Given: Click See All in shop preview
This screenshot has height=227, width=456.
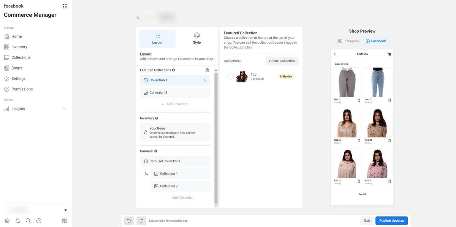Looking at the screenshot, I should click(x=363, y=194).
